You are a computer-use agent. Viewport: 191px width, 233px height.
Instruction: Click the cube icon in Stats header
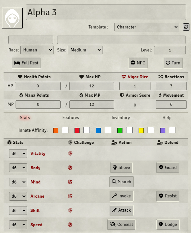[9, 142]
